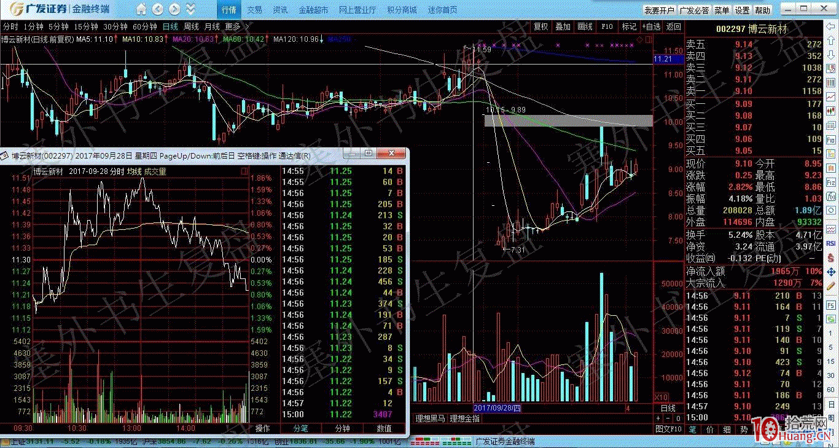Open the 复权 adjustment option

click(540, 26)
